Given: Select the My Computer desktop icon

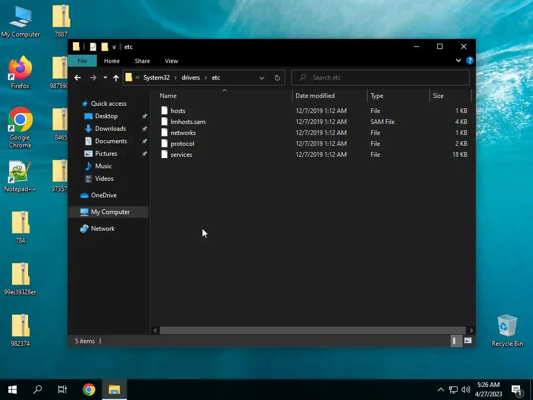Looking at the screenshot, I should click(20, 21).
